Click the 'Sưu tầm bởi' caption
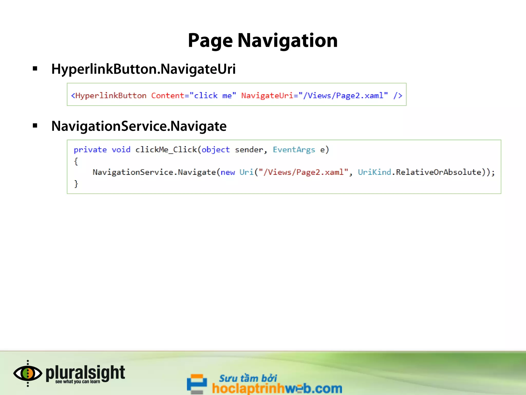The width and height of the screenshot is (526, 395). pyautogui.click(x=248, y=378)
